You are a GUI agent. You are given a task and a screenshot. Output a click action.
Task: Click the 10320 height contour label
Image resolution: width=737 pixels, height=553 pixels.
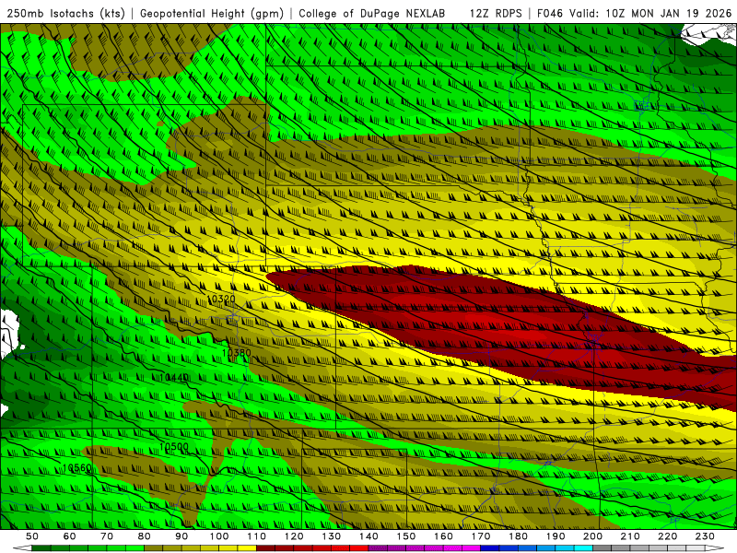point(221,299)
